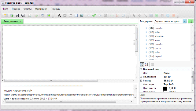This screenshot has width=196, height=111.
Task: Switch properties to Categorized view
Action: (x=142, y=64)
